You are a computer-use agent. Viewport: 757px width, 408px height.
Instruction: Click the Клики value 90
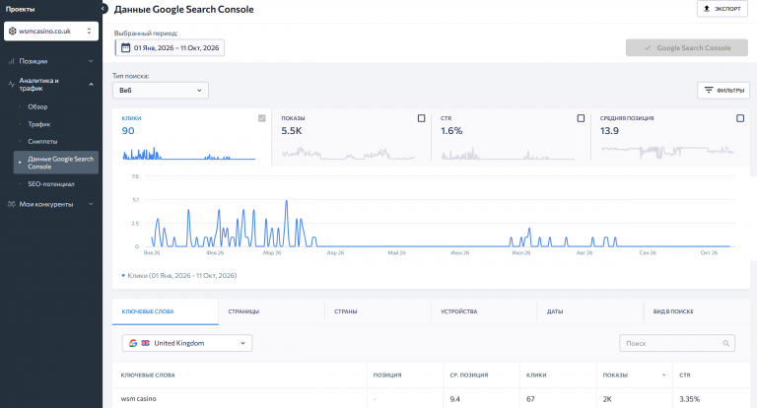(x=128, y=131)
